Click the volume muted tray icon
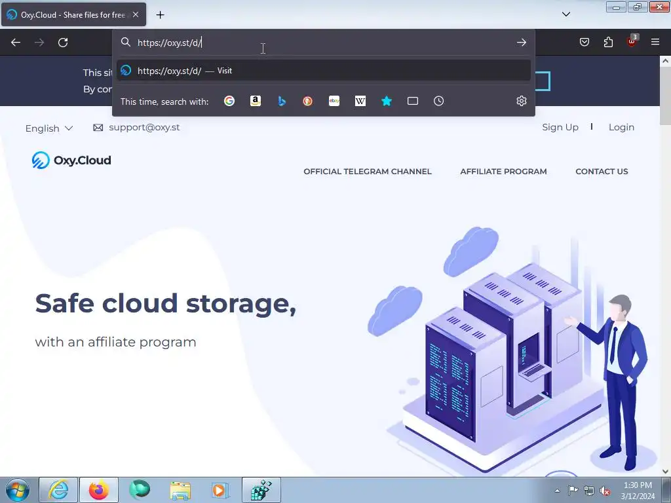 (605, 491)
